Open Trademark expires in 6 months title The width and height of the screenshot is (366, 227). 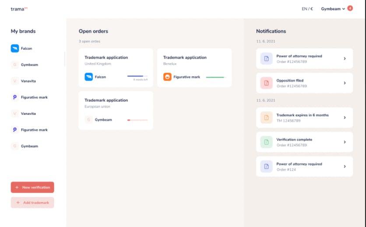click(x=302, y=115)
